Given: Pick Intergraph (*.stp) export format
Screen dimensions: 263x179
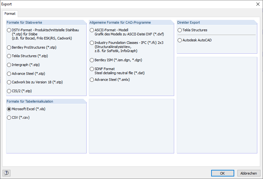Looking at the screenshot, I should pos(9,65).
